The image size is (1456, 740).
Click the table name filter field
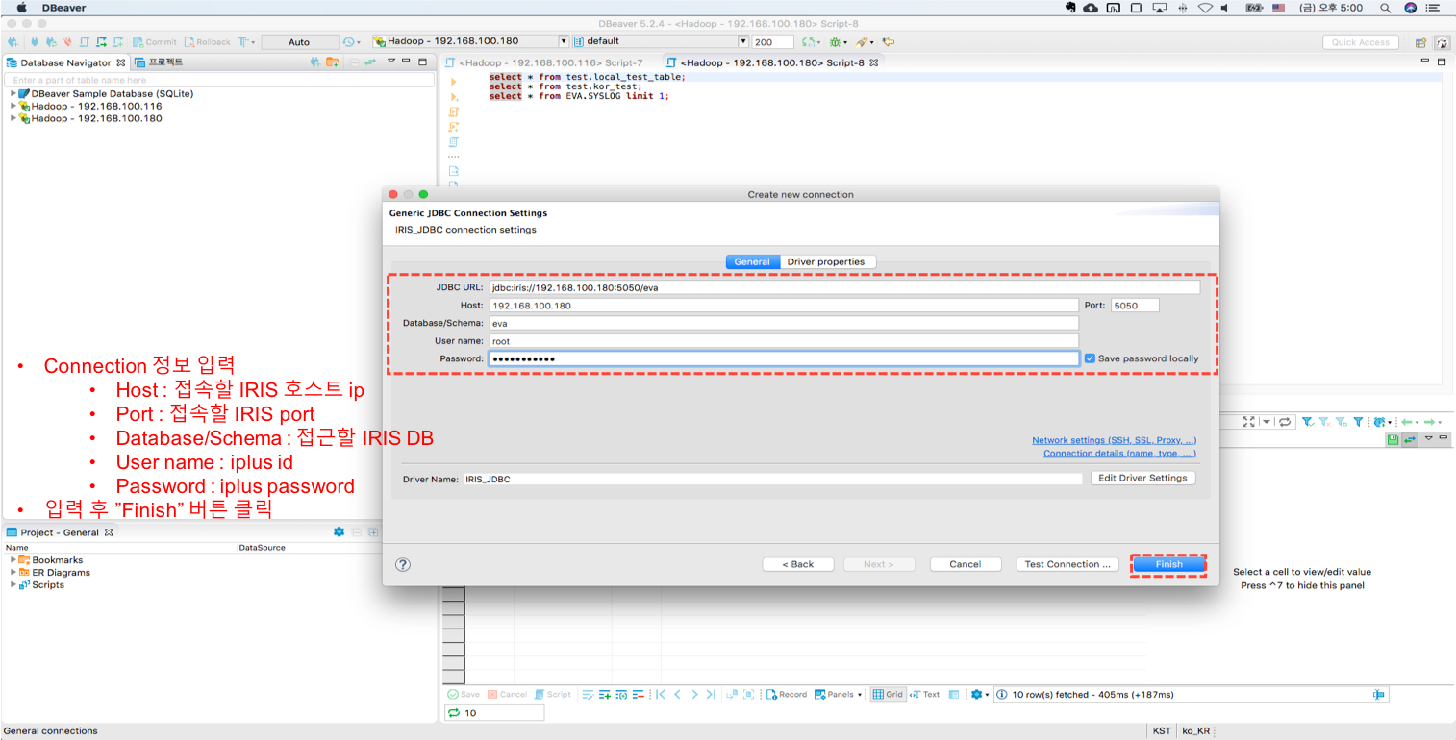(218, 80)
